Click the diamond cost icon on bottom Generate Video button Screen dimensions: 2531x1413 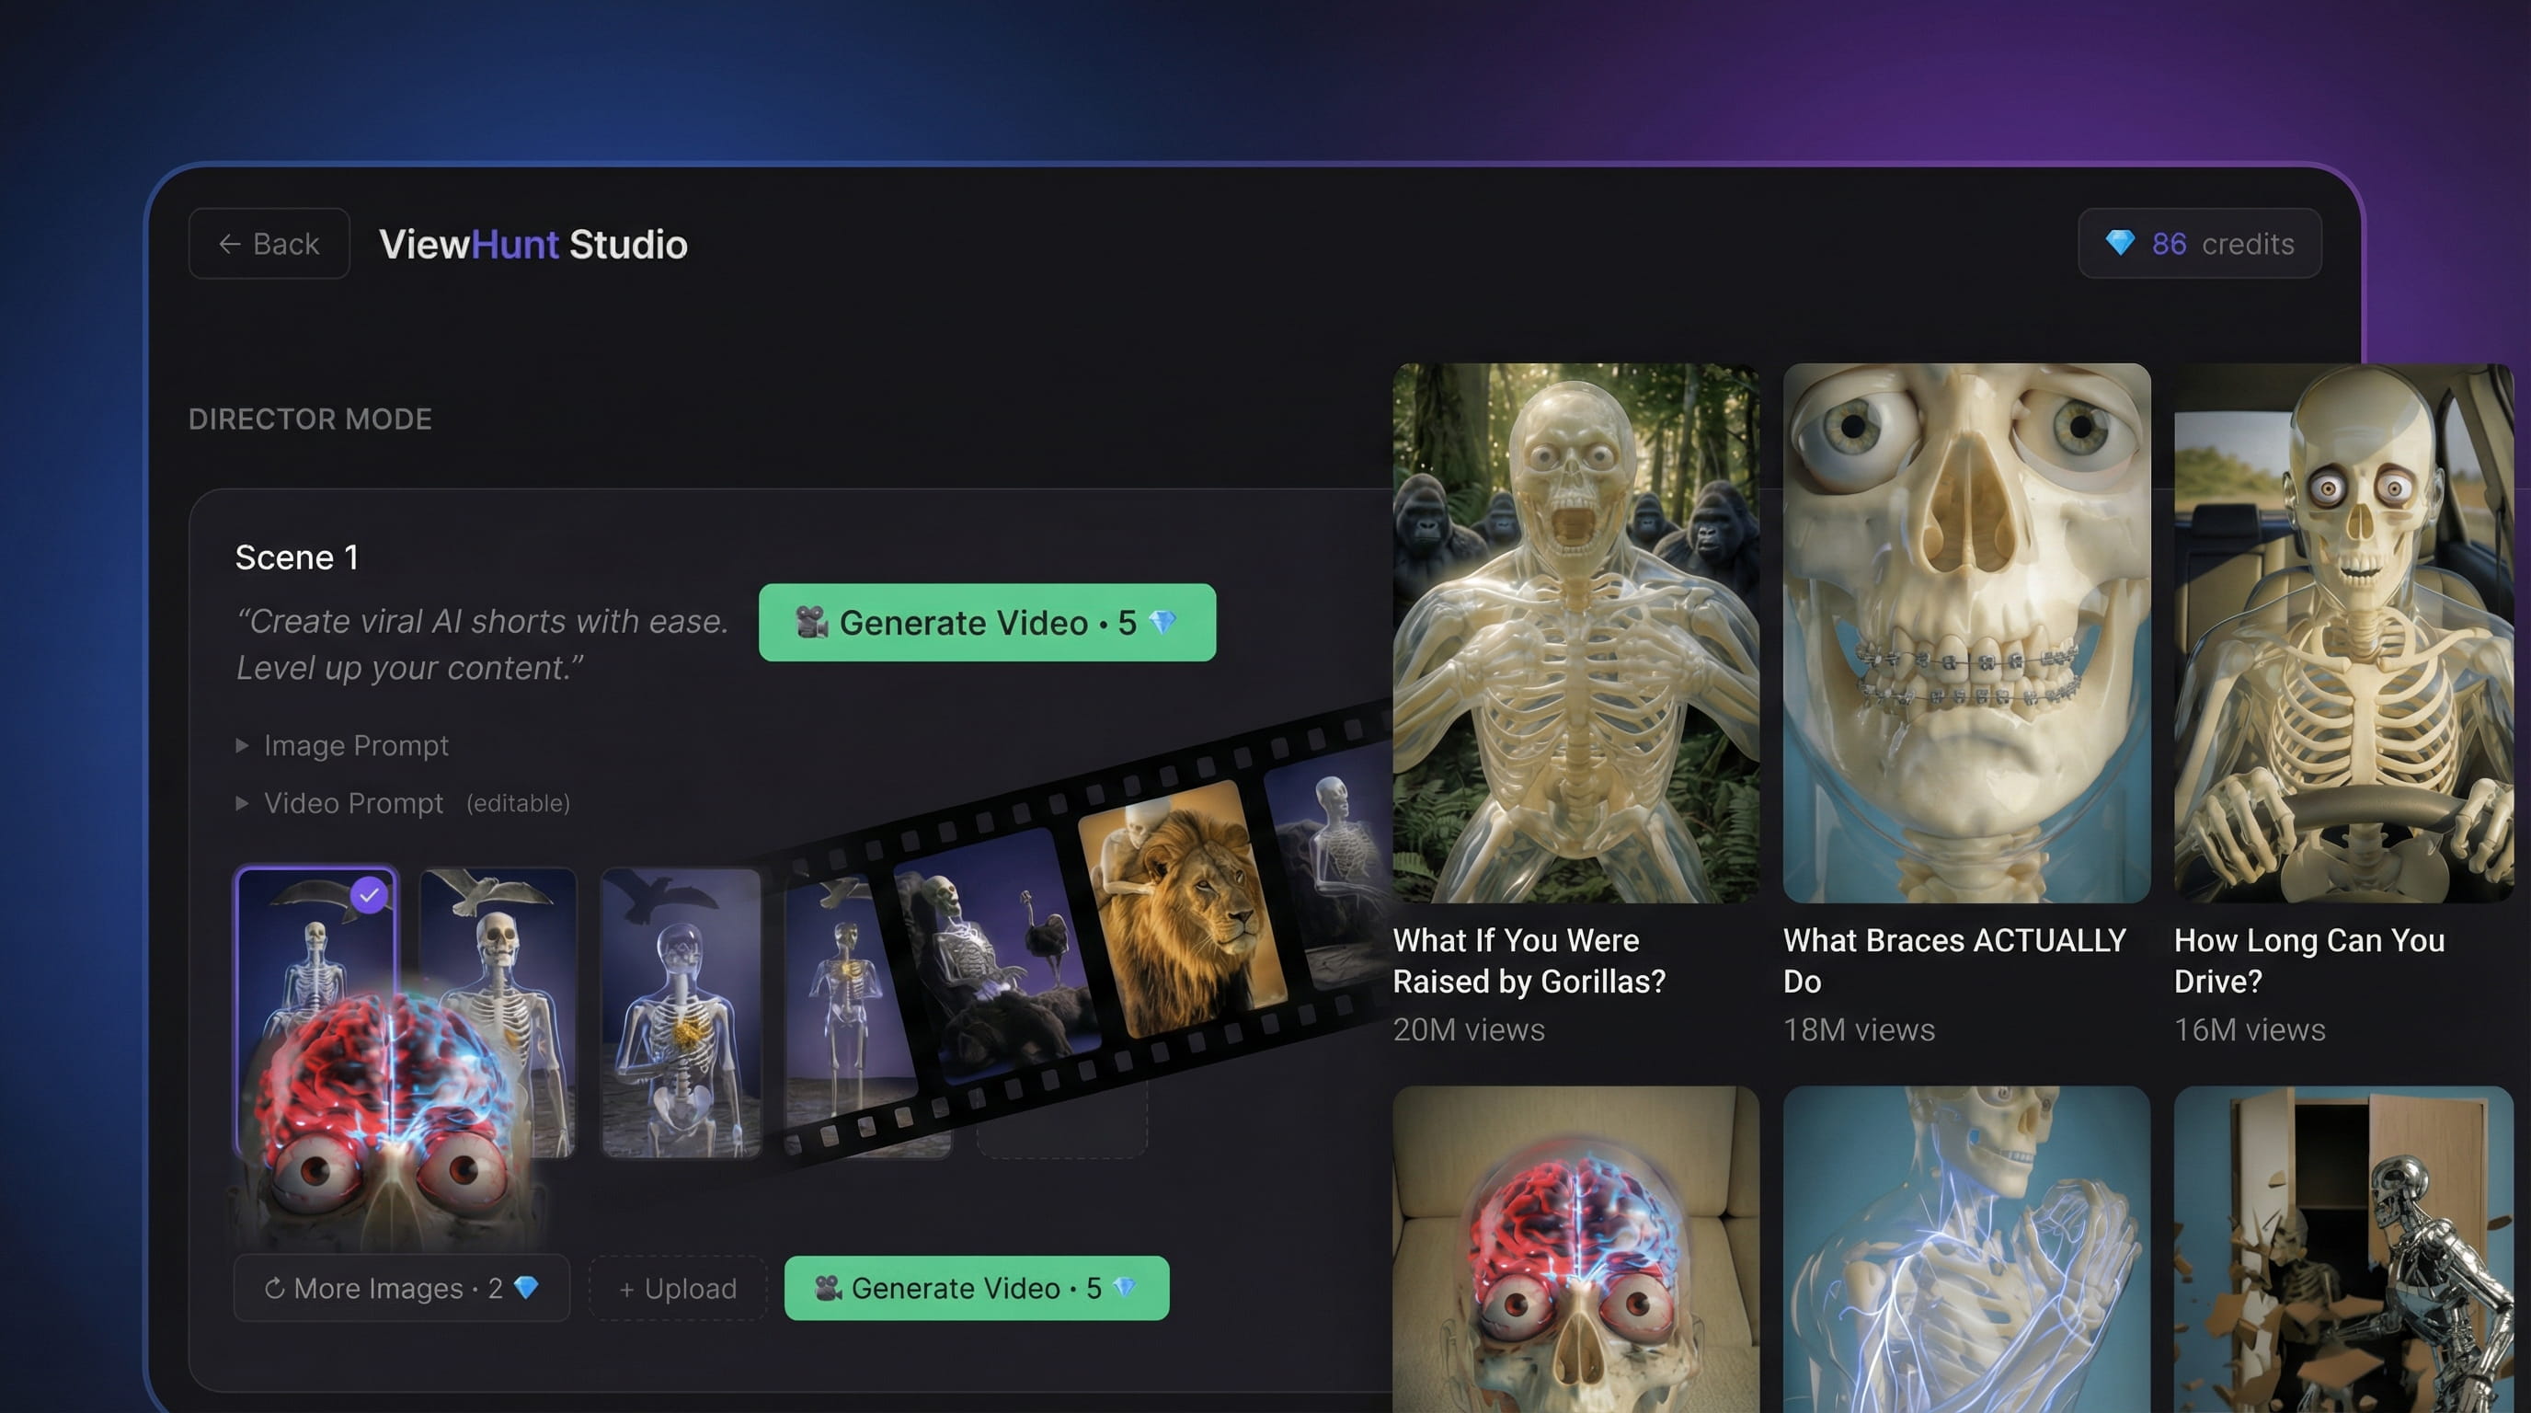tap(1128, 1288)
